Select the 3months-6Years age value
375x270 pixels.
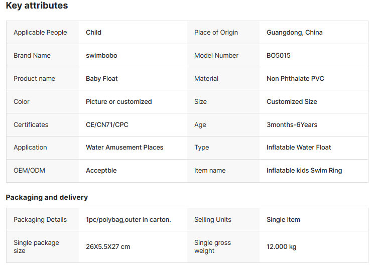pos(292,125)
